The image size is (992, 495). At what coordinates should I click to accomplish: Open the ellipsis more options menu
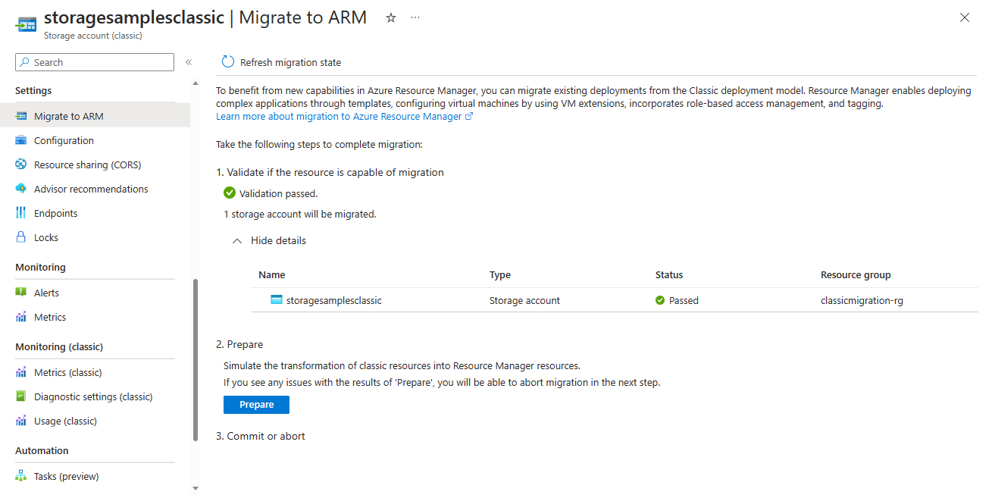[x=415, y=17]
